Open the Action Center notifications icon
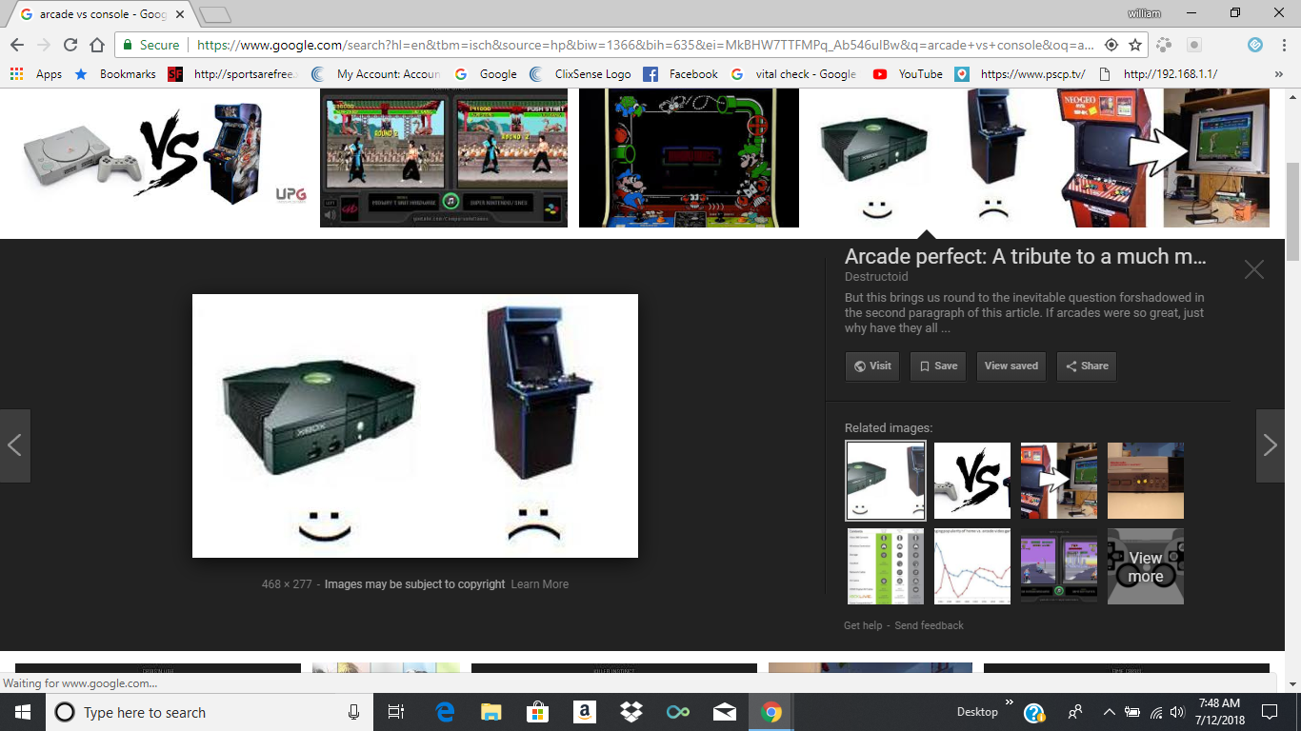This screenshot has width=1301, height=731. pos(1270,712)
